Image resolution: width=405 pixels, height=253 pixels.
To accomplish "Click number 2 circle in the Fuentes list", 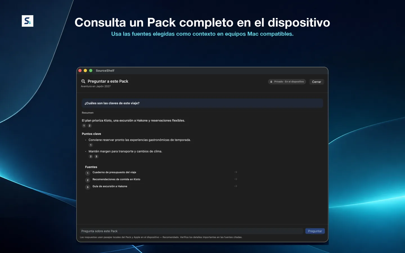I will pyautogui.click(x=88, y=180).
